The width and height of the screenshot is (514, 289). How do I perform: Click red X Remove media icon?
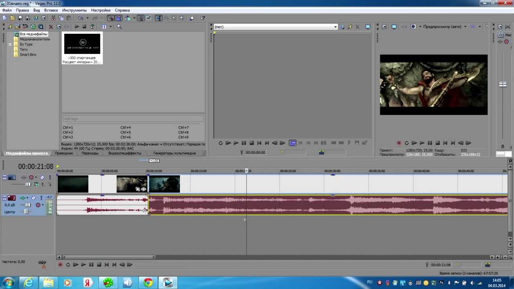coord(51,26)
